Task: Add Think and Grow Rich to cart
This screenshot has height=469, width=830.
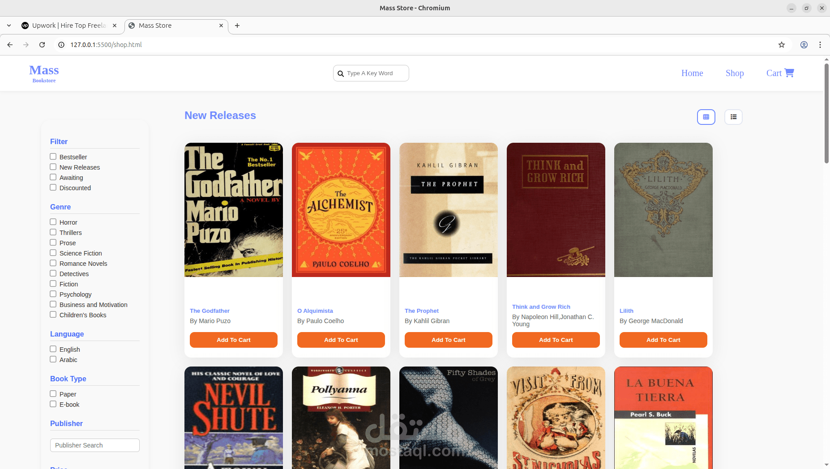Action: (556, 340)
